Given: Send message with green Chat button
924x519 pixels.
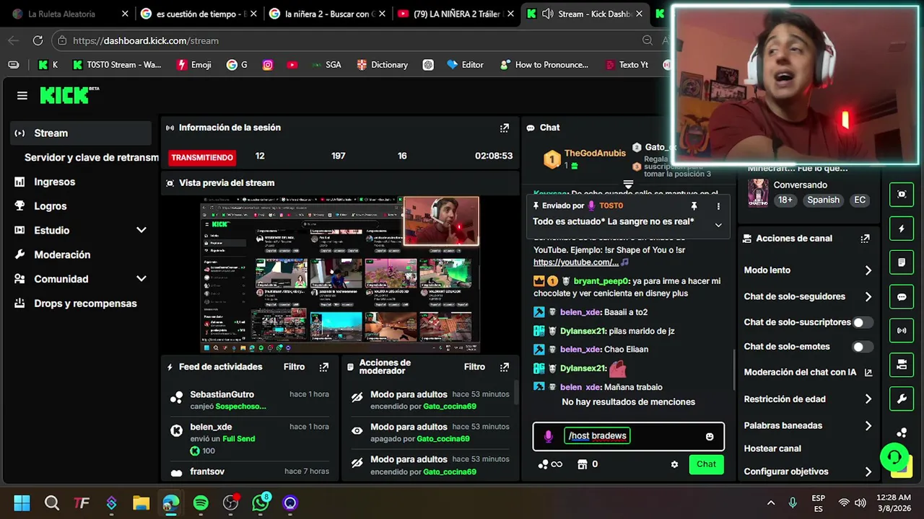Looking at the screenshot, I should tap(706, 464).
